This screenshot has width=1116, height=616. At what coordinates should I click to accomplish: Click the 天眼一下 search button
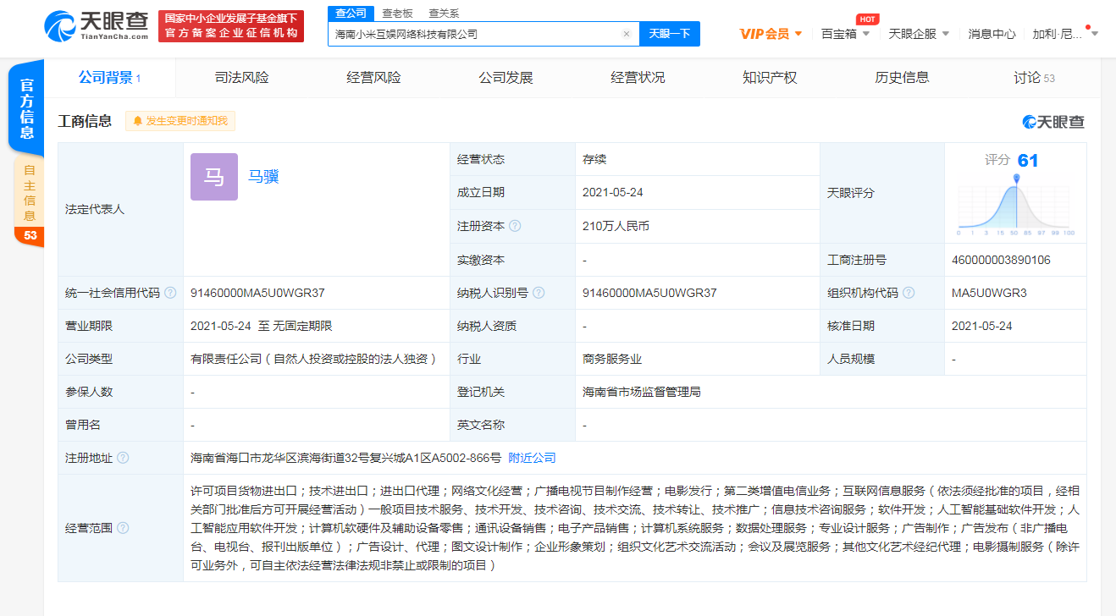pyautogui.click(x=669, y=33)
